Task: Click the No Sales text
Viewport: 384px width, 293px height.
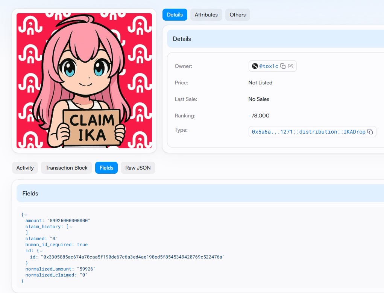Action: (259, 99)
